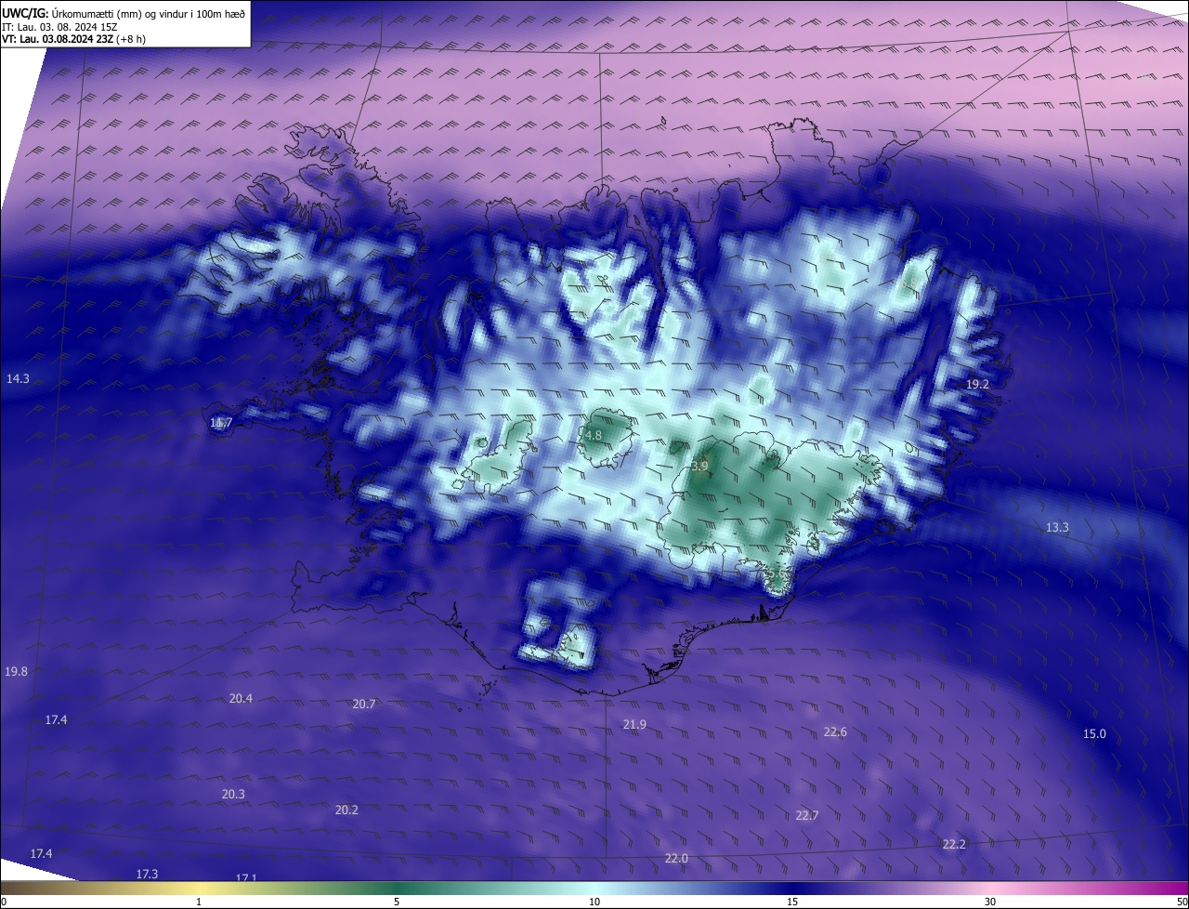Click the pink color scale segment above tick 30
The image size is (1189, 909).
[990, 888]
